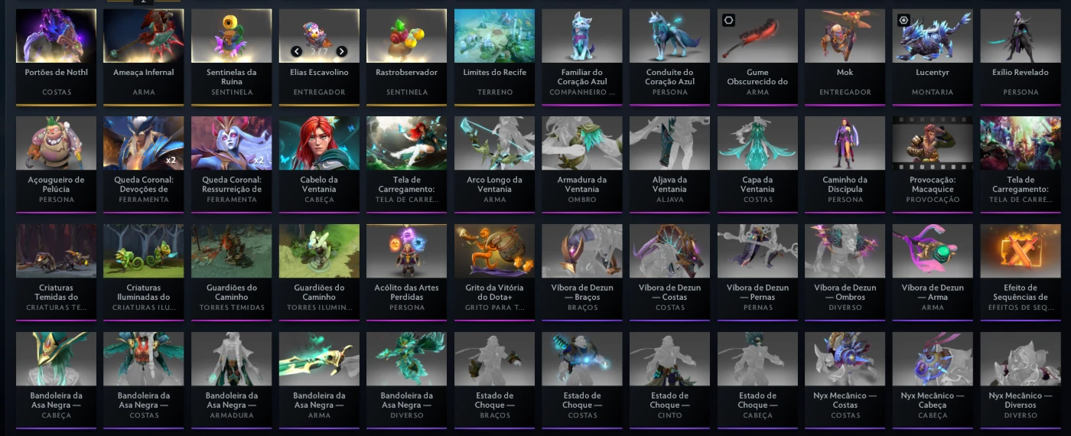Screen dimensions: 1071x436
Task: Select the Portões de Nothl item
Action: pyautogui.click(x=56, y=57)
